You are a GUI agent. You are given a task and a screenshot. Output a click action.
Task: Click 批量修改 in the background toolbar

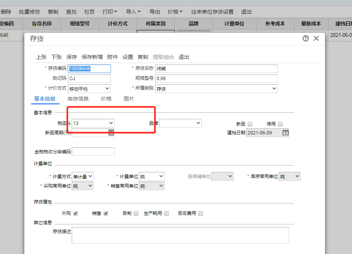pyautogui.click(x=30, y=12)
